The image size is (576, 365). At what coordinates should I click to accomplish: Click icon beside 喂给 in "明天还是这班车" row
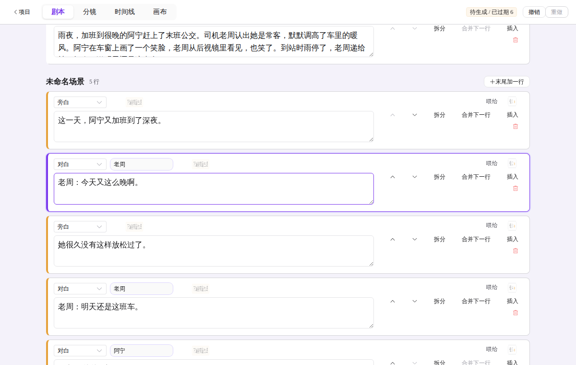(x=512, y=287)
